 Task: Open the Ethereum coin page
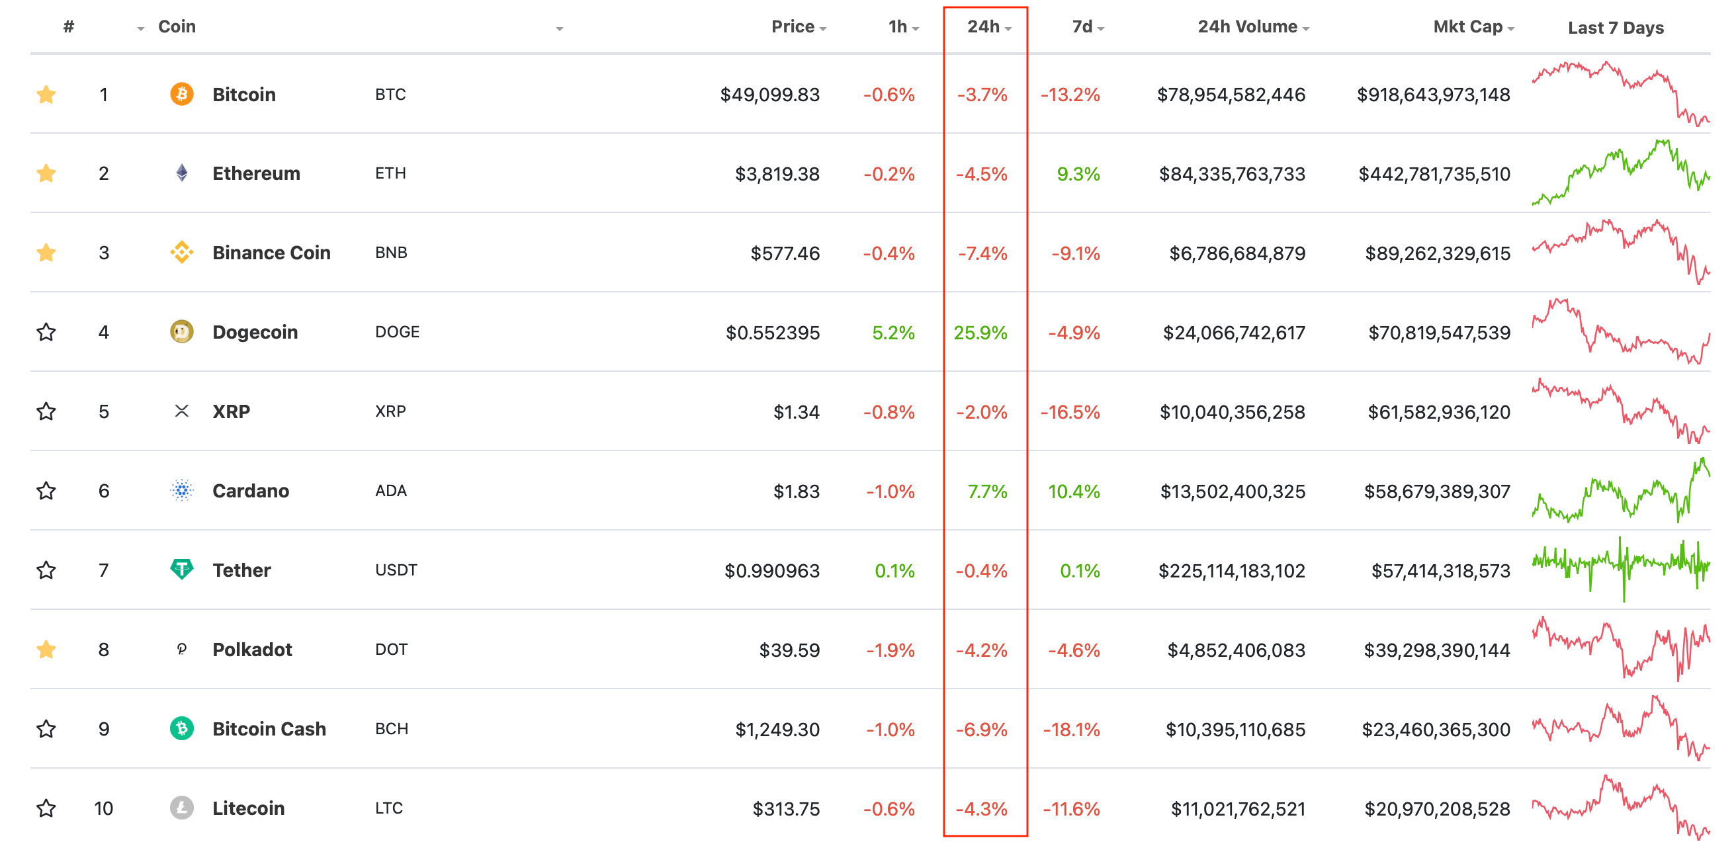click(x=256, y=173)
